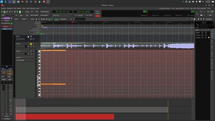The image size is (215, 121).
Task: Click the Comments button in mixer strip
Action: pos(7,119)
